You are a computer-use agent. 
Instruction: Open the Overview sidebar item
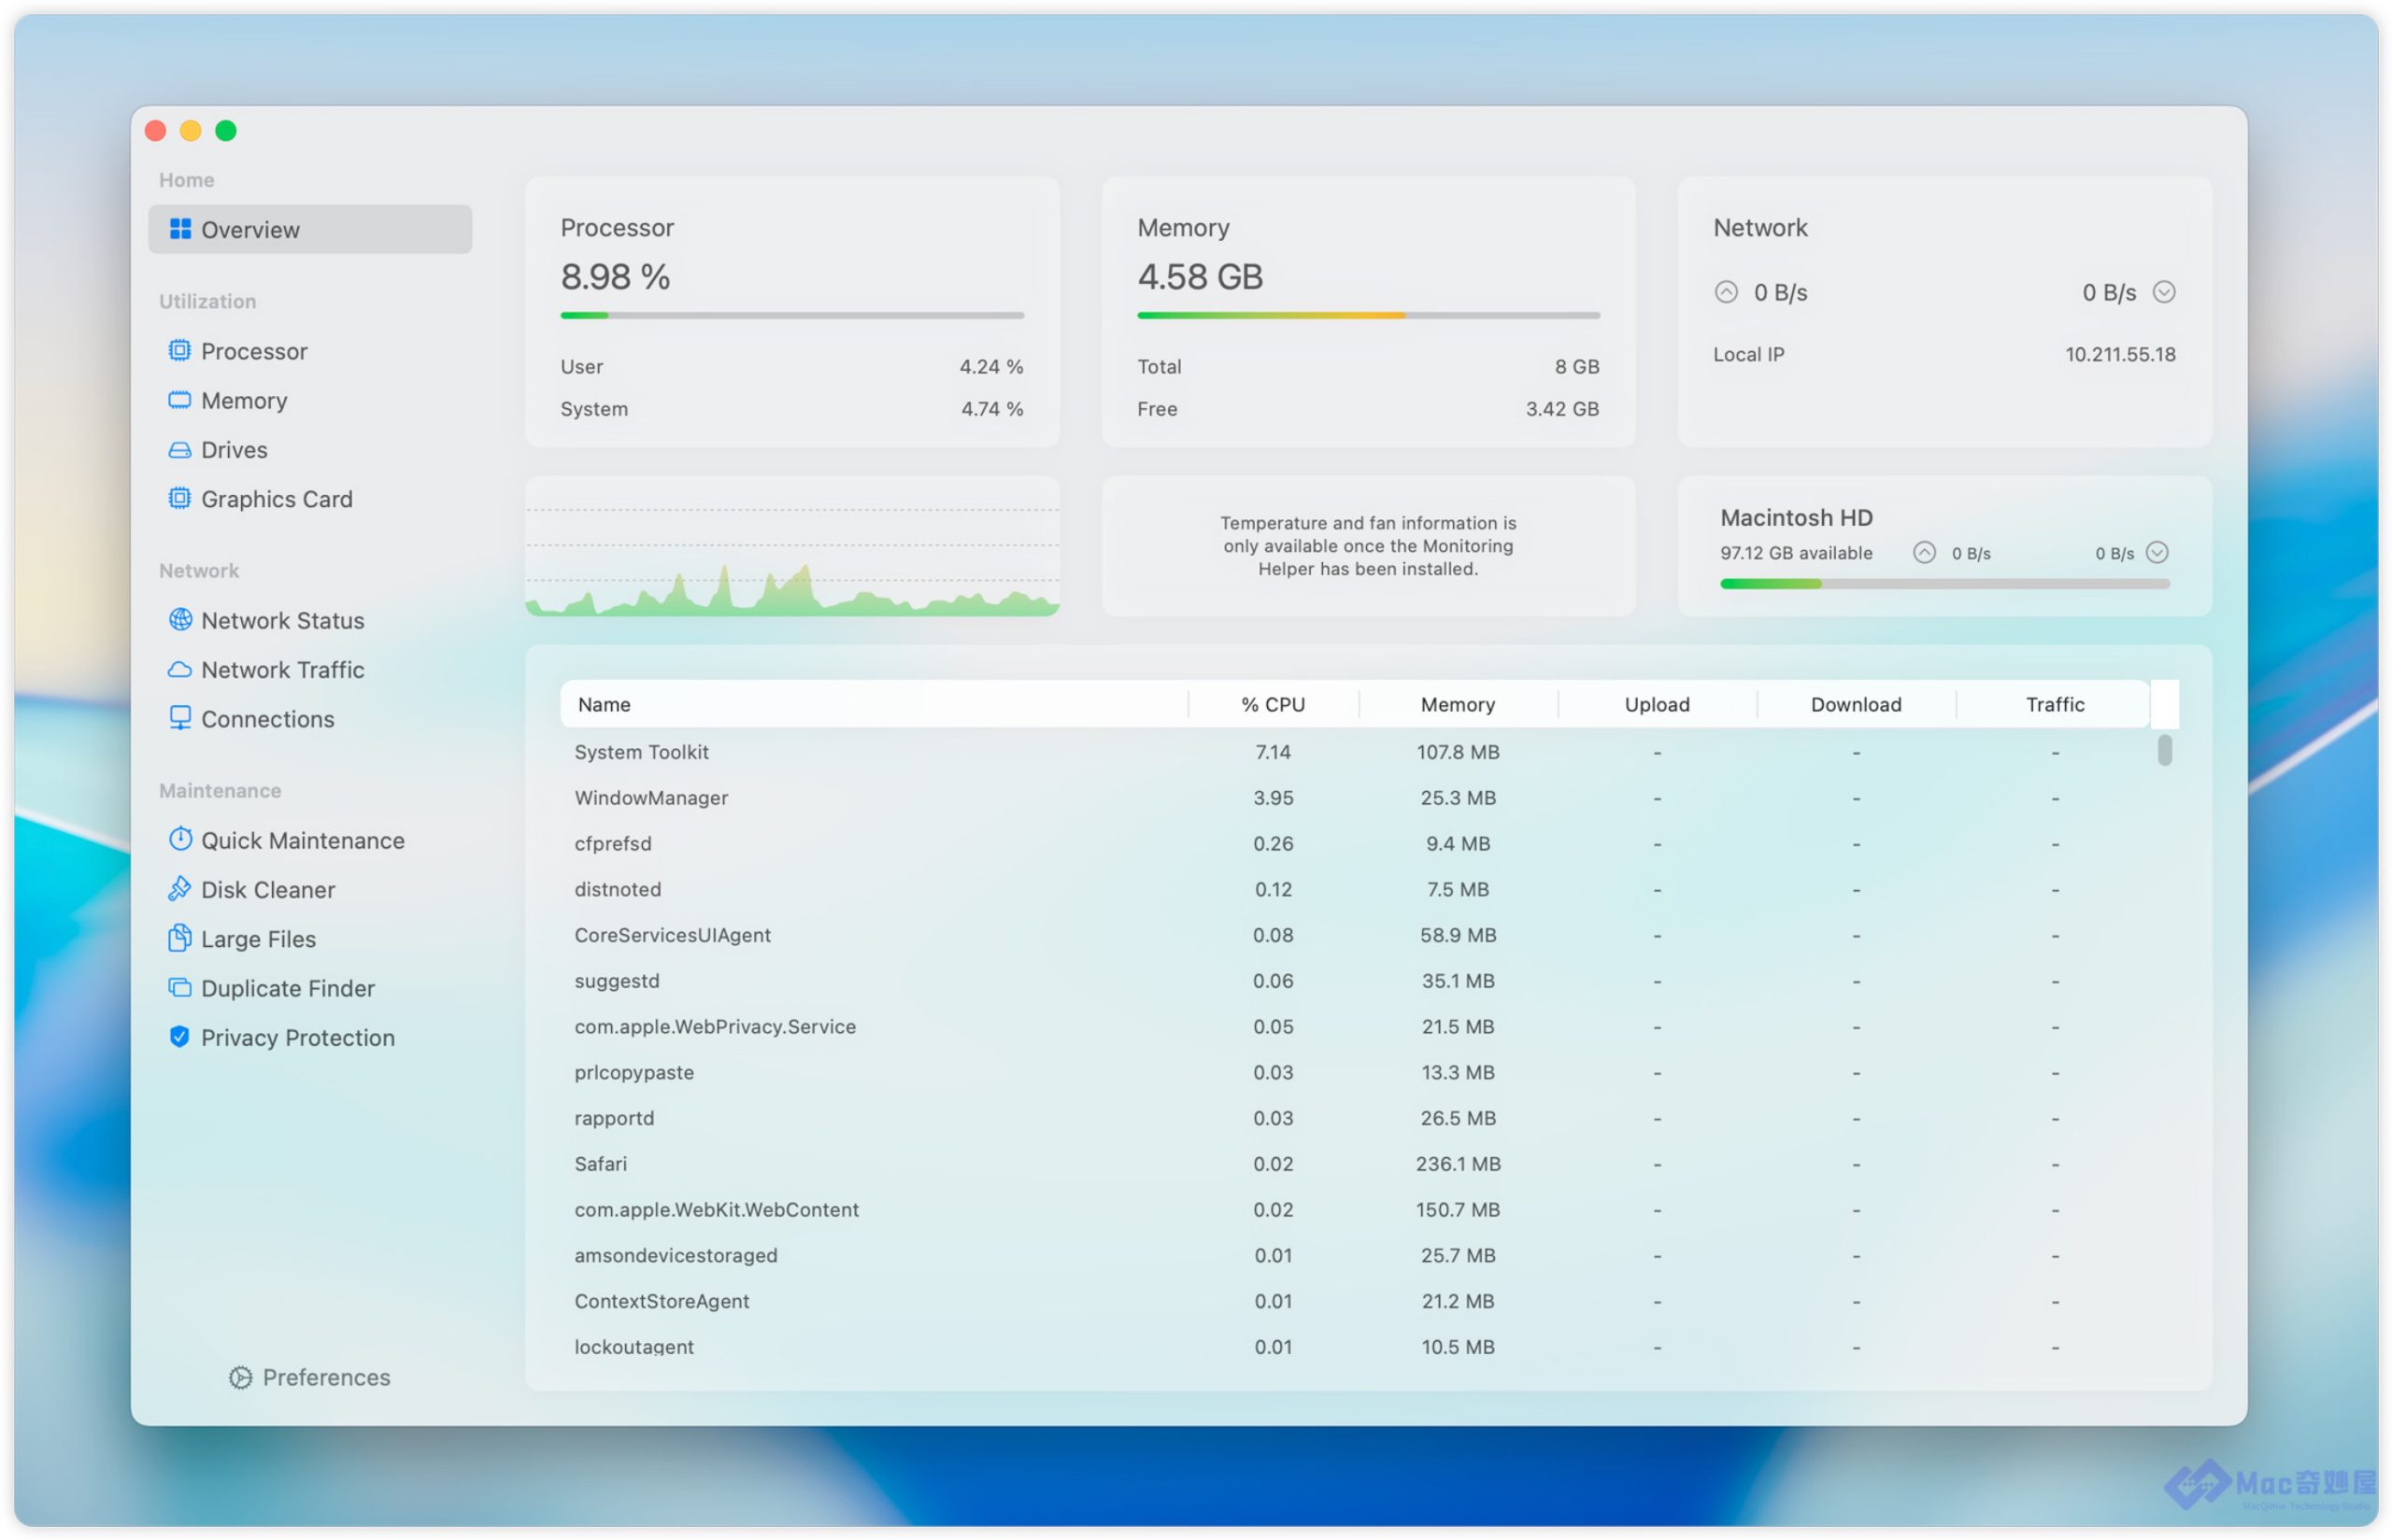(x=309, y=230)
